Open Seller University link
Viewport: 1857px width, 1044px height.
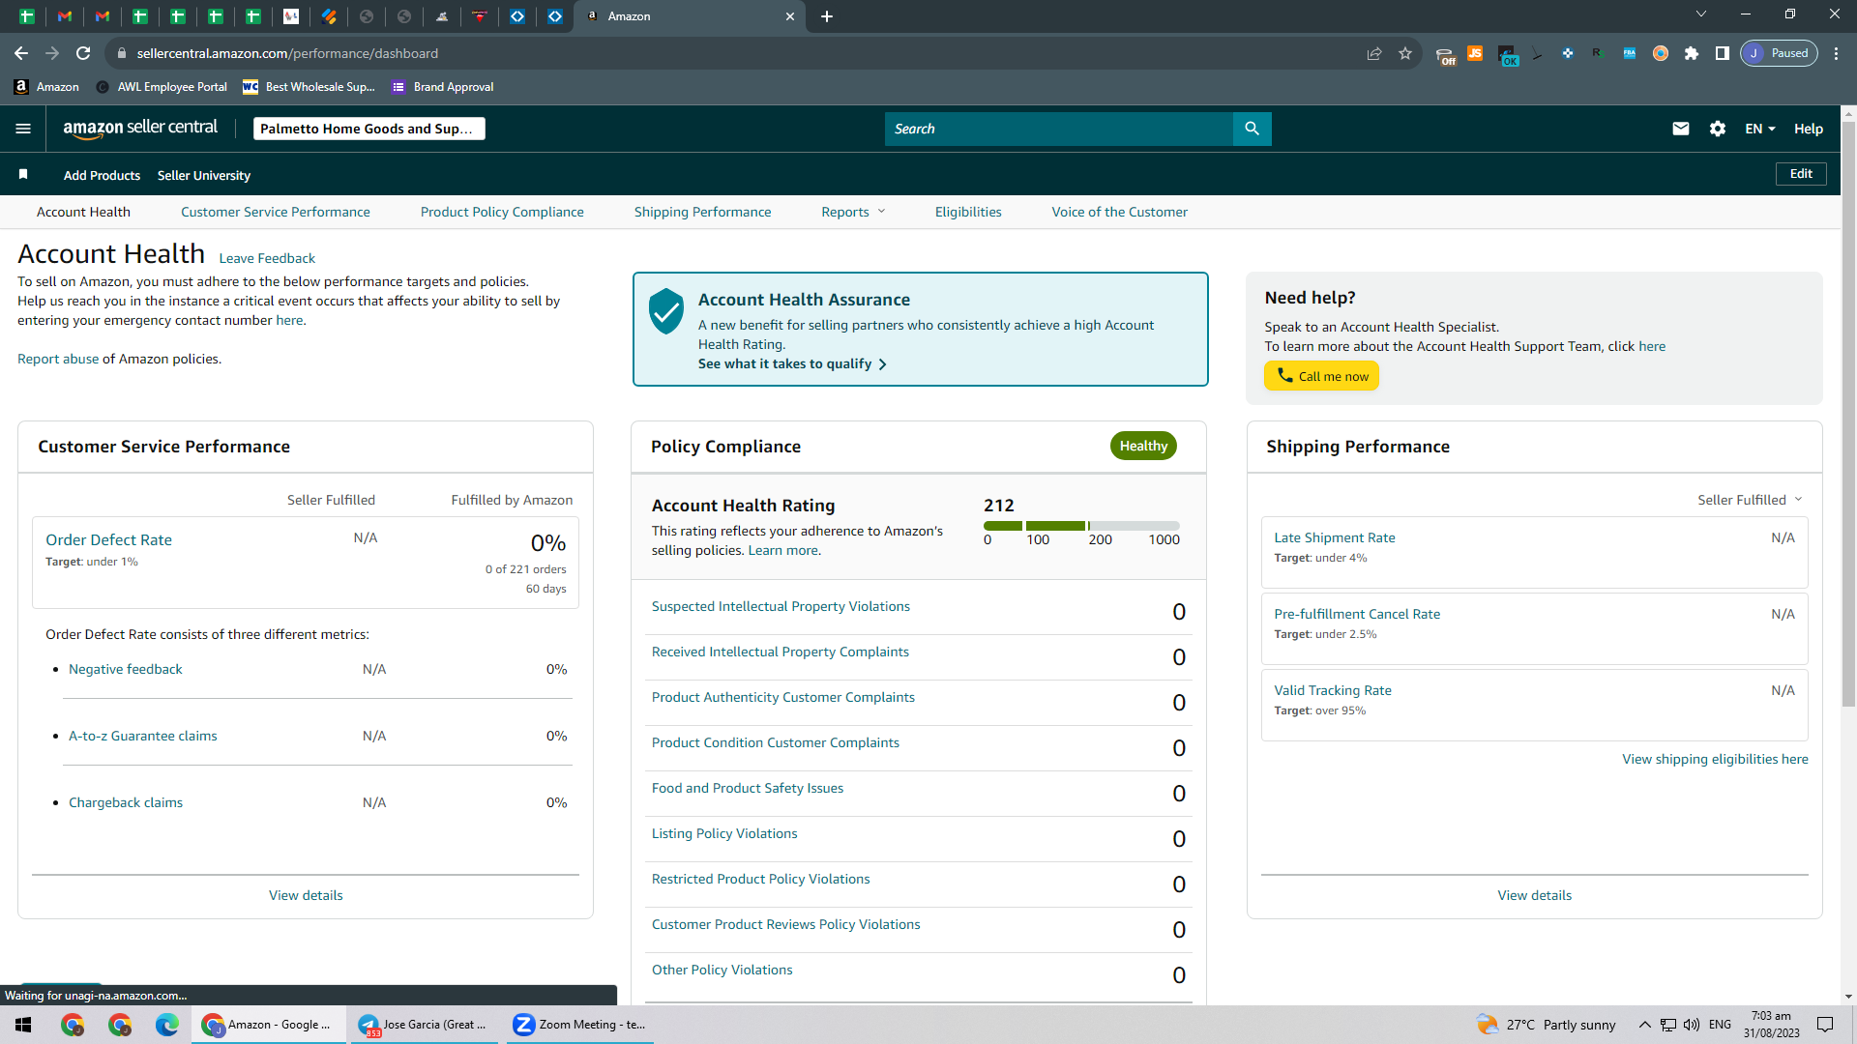pos(204,175)
